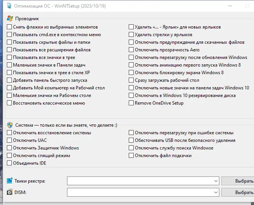
Task: Check Восстановить классическое меню
Action: (10, 103)
